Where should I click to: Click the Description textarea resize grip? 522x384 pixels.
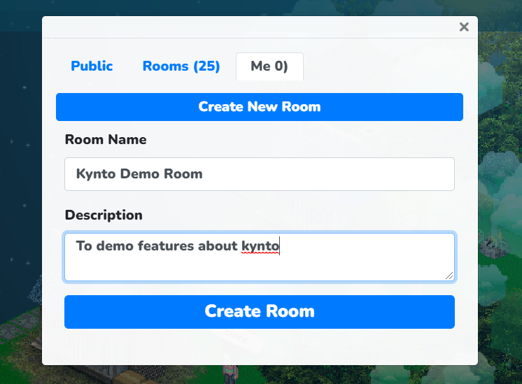(449, 276)
